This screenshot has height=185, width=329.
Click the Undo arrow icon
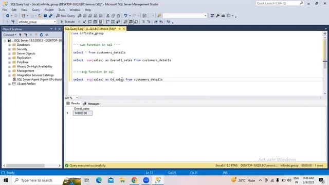click(125, 16)
